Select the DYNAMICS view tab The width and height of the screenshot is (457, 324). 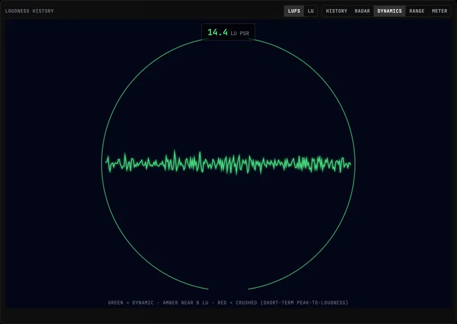390,11
